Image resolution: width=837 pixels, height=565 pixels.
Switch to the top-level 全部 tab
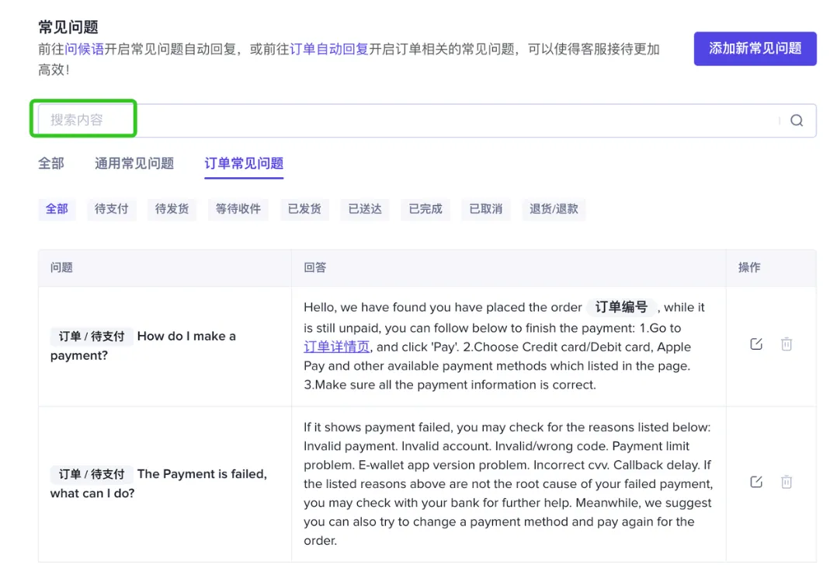point(51,163)
